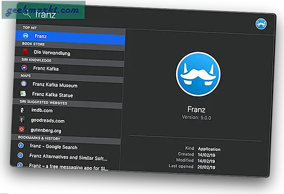Viewport: 284px width, 194px height.
Task: Select the Die Verwandlung book result
Action: [52, 53]
